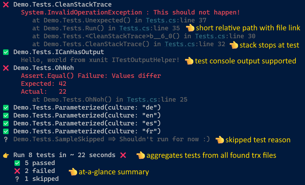The image size is (305, 185).
Task: Click "This should not happen!" exception message
Action: pyautogui.click(x=196, y=12)
